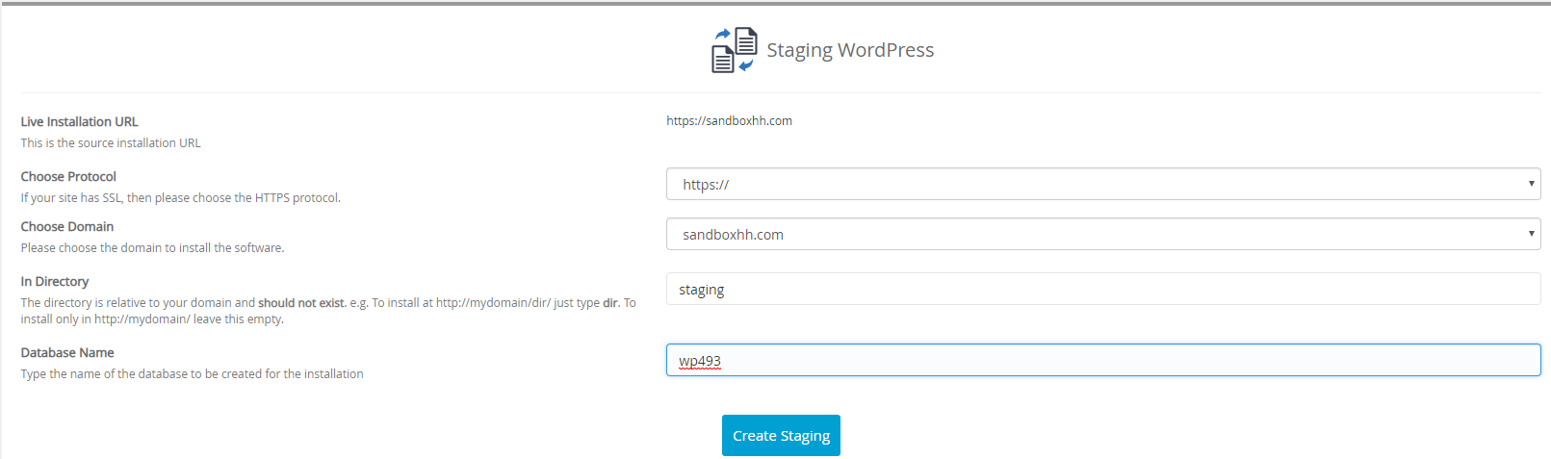1551x459 pixels.
Task: Click the "Database Name" label
Action: click(67, 352)
